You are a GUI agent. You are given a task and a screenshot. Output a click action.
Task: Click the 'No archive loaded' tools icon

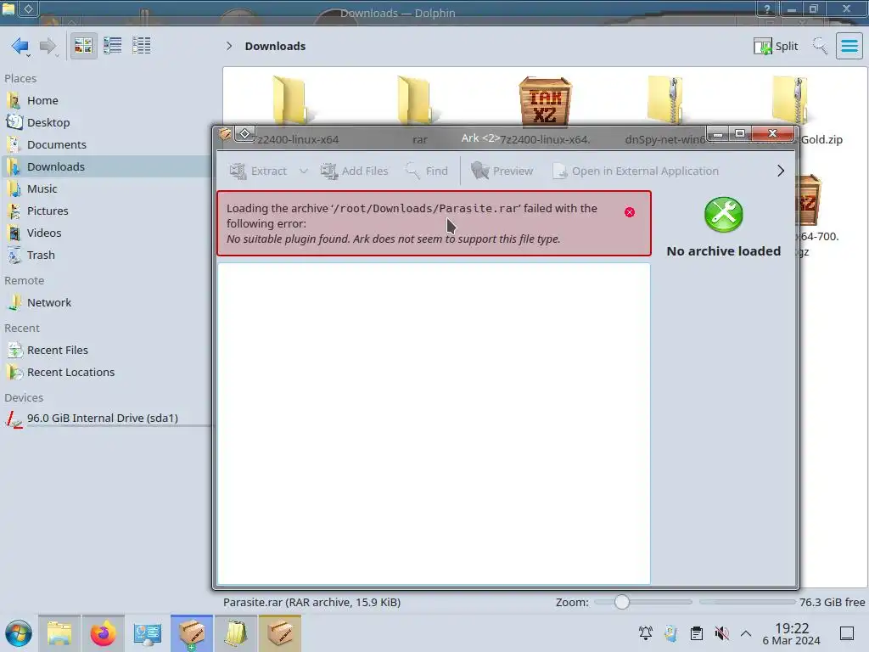pyautogui.click(x=723, y=215)
